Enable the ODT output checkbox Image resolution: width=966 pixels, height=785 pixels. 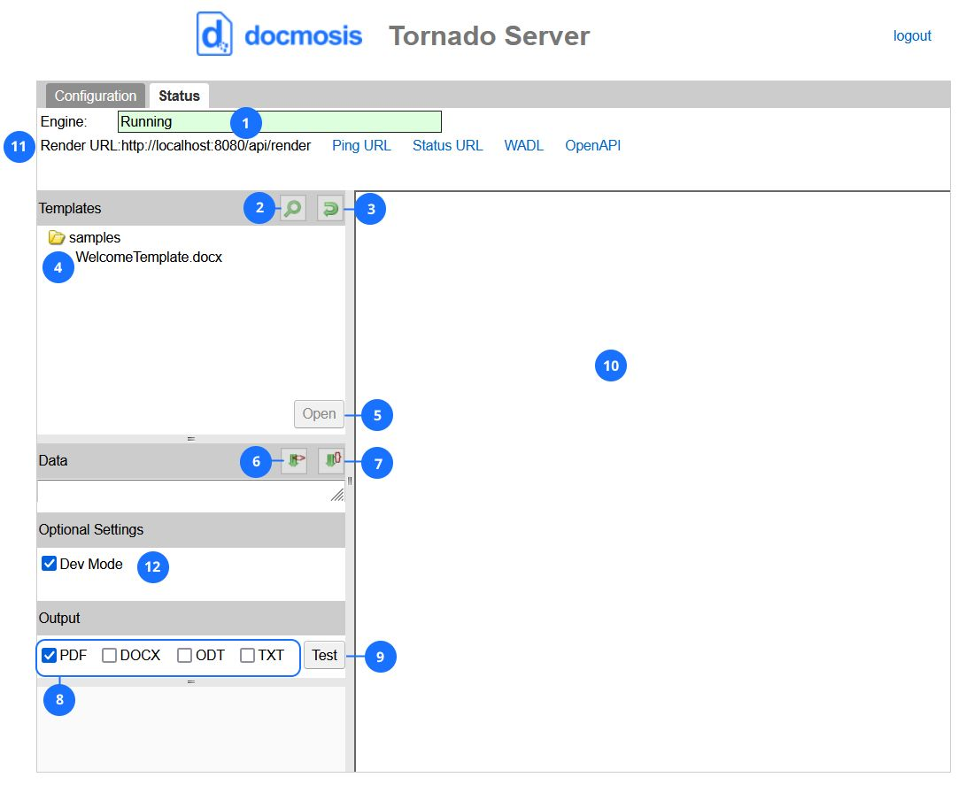coord(184,655)
